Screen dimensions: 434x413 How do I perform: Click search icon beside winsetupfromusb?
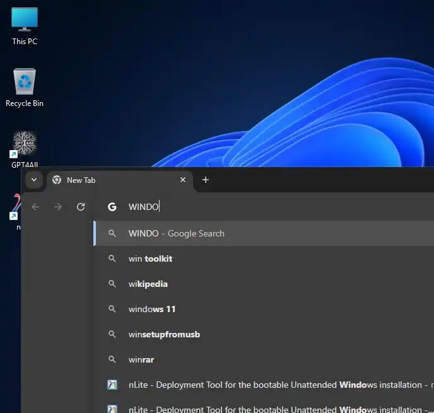coord(112,334)
